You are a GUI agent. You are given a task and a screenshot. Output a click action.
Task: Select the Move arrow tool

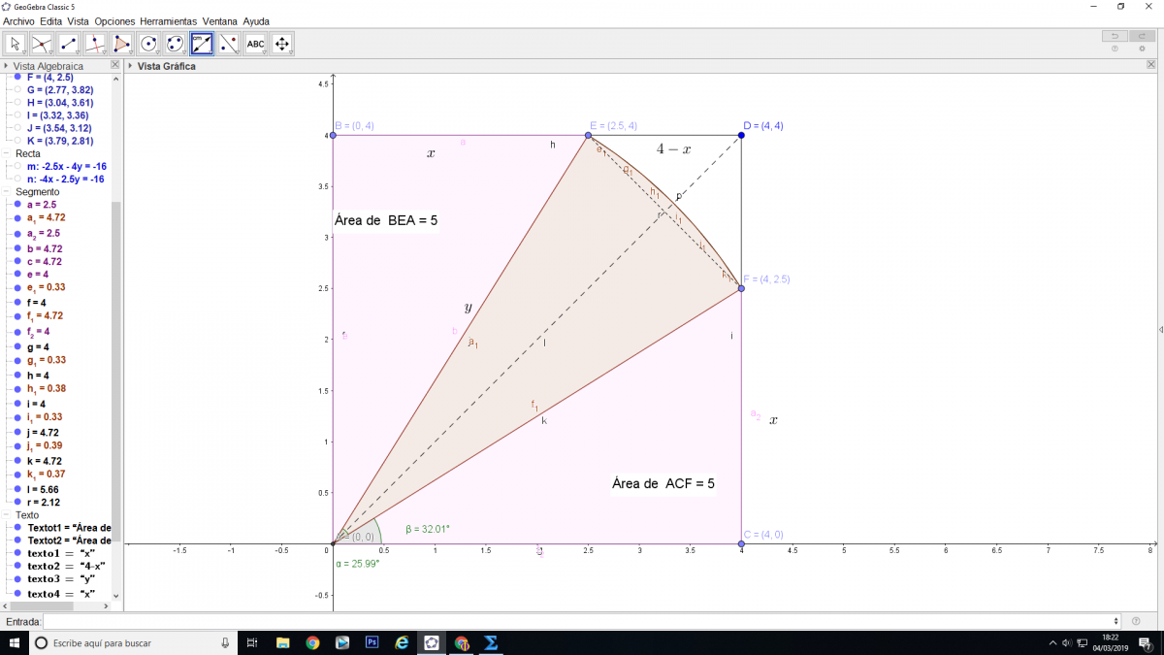(16, 44)
